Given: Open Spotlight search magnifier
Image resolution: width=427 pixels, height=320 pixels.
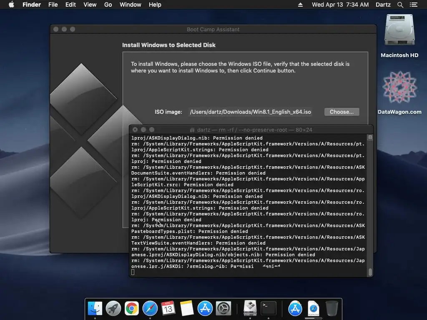Looking at the screenshot, I should (400, 5).
